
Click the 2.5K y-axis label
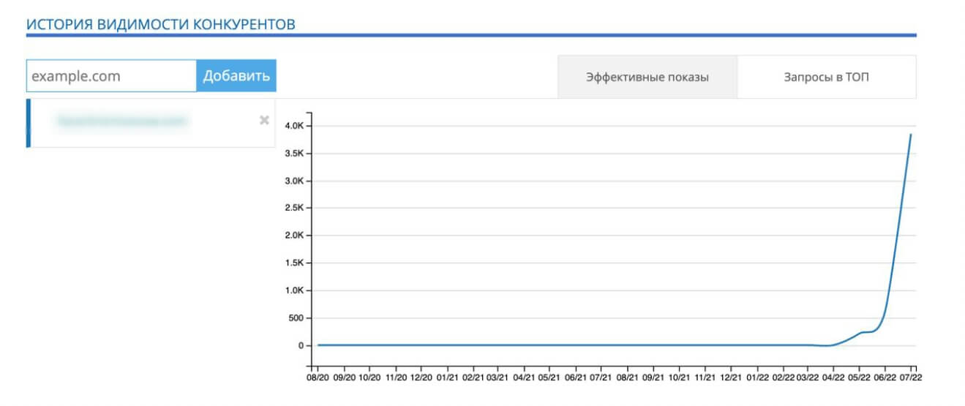[x=294, y=208]
